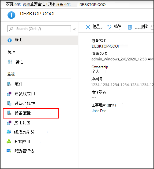Click the 托管应用 green cubes icon
154x169 pixels.
9,141
